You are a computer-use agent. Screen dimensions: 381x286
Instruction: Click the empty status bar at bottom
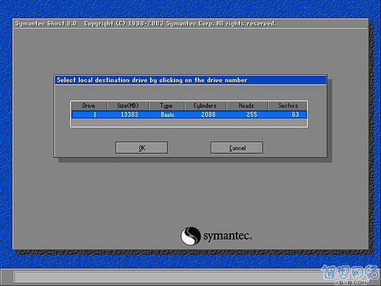[168, 277]
